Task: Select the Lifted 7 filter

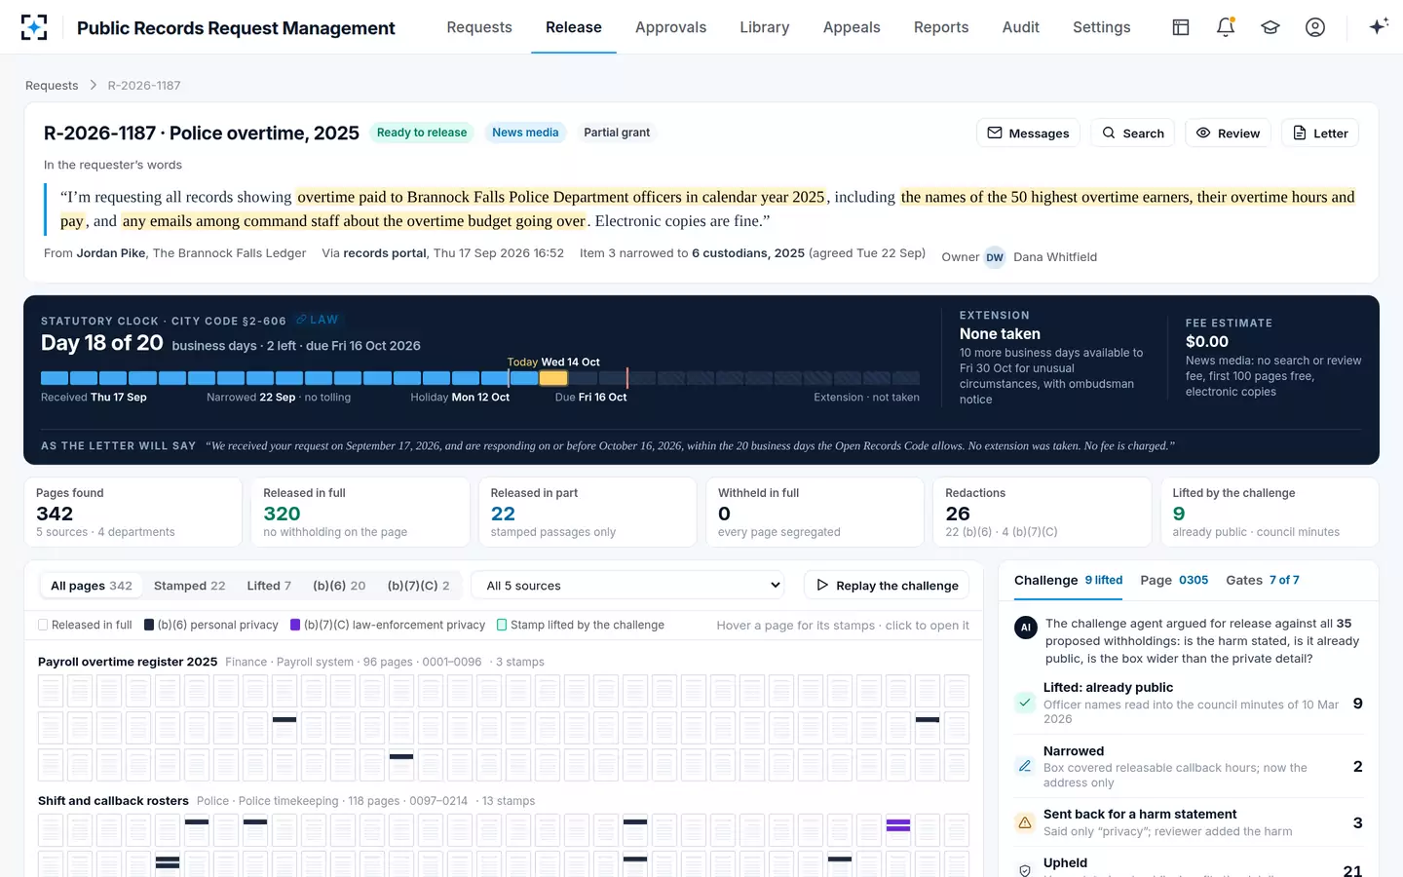Action: point(269,586)
